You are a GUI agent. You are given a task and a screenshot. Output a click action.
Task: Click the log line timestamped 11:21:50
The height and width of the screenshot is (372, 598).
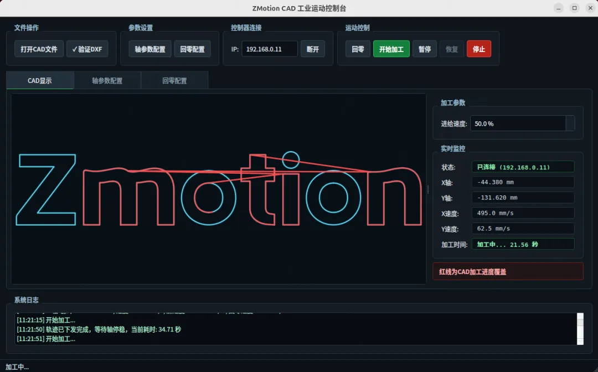pyautogui.click(x=99, y=329)
